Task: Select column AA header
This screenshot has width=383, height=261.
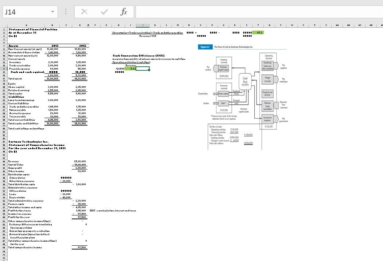Action: pyautogui.click(x=337, y=25)
